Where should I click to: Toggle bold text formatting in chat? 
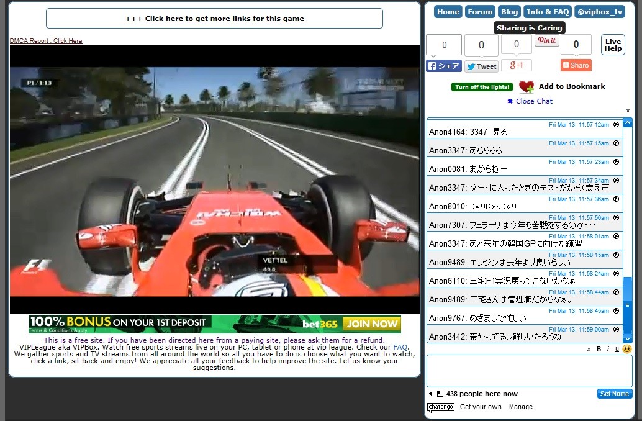tap(599, 350)
